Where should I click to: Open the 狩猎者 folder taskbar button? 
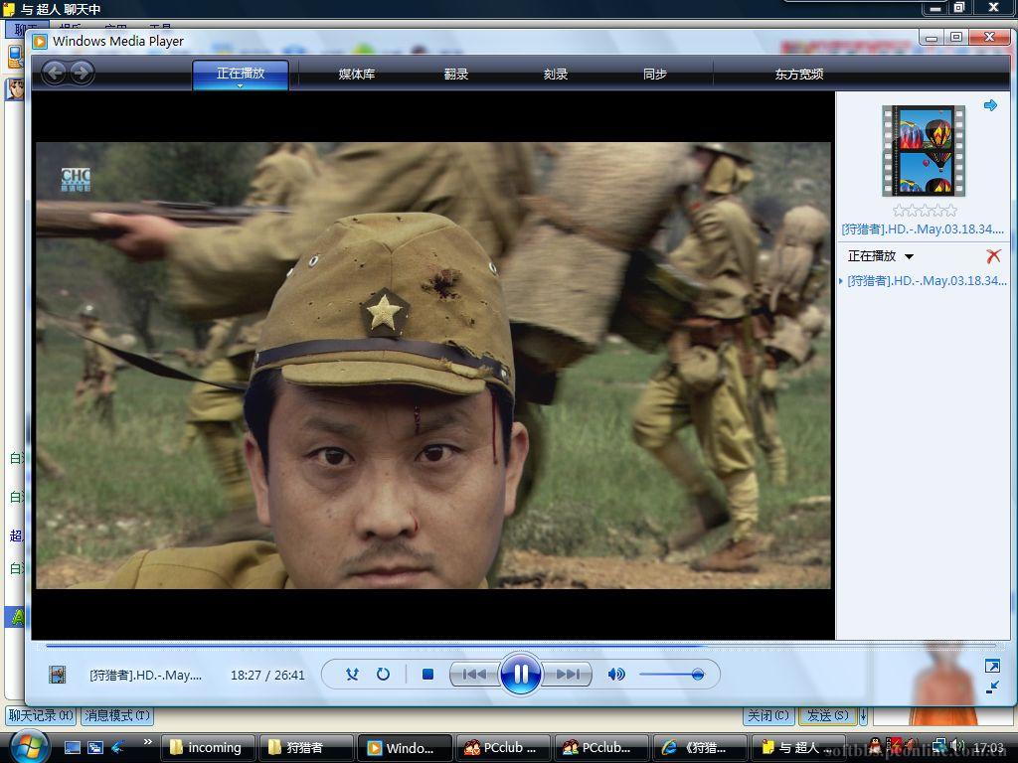[x=306, y=747]
